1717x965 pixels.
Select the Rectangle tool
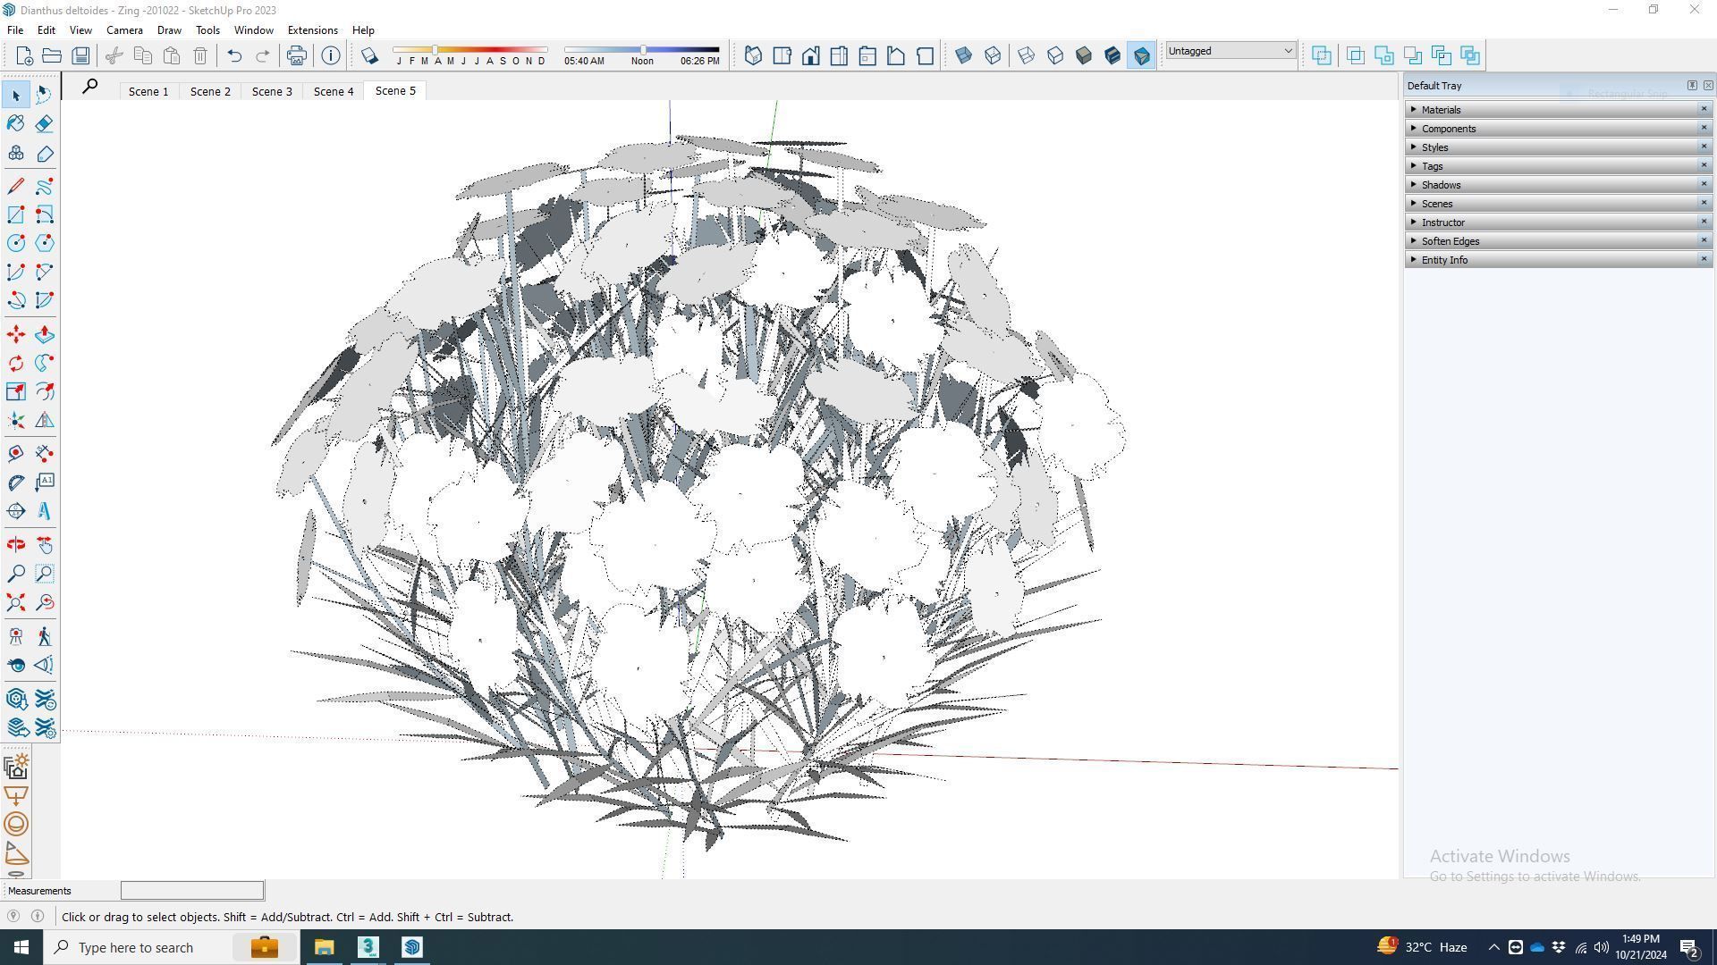tap(16, 214)
